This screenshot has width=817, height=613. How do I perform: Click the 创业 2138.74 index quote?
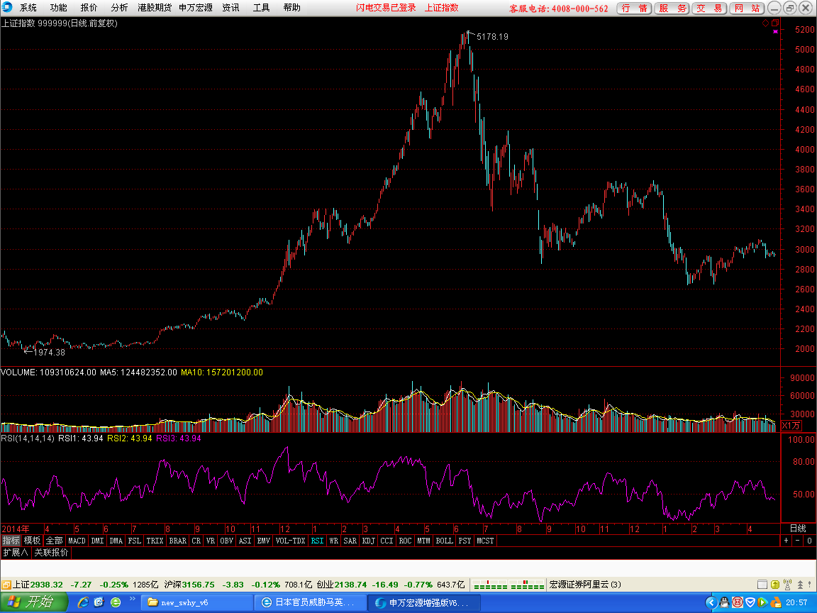(342, 585)
